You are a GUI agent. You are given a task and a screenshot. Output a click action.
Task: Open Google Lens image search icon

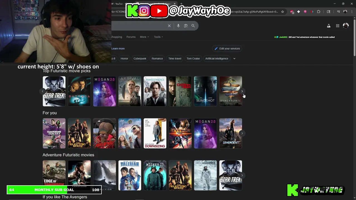coord(186,26)
